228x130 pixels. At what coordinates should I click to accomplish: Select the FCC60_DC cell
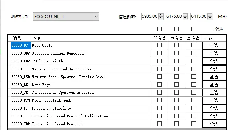[x=21, y=45]
